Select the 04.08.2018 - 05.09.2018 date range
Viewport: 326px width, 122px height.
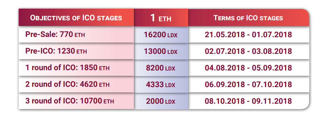pyautogui.click(x=248, y=67)
